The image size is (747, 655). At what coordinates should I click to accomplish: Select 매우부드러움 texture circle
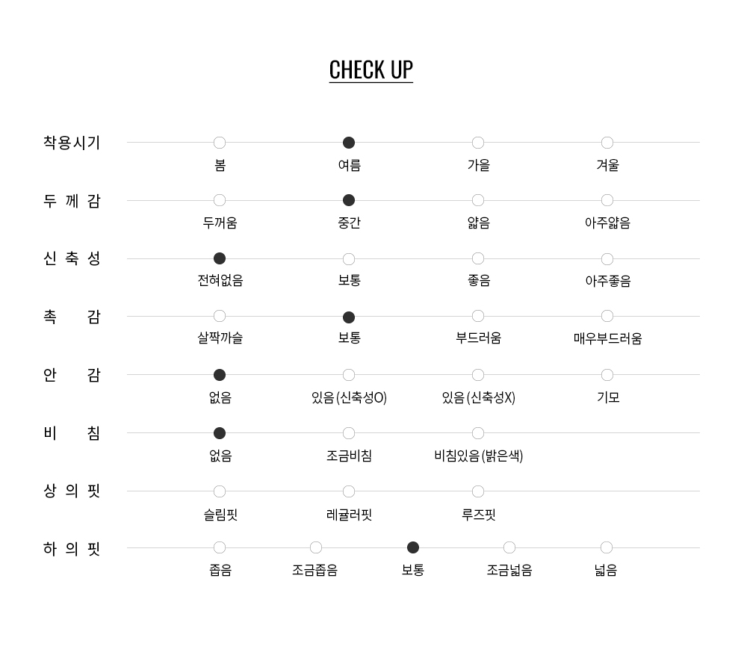point(607,316)
